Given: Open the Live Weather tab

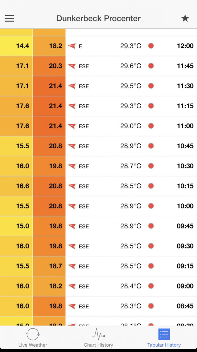Looking at the screenshot, I should pos(33,338).
